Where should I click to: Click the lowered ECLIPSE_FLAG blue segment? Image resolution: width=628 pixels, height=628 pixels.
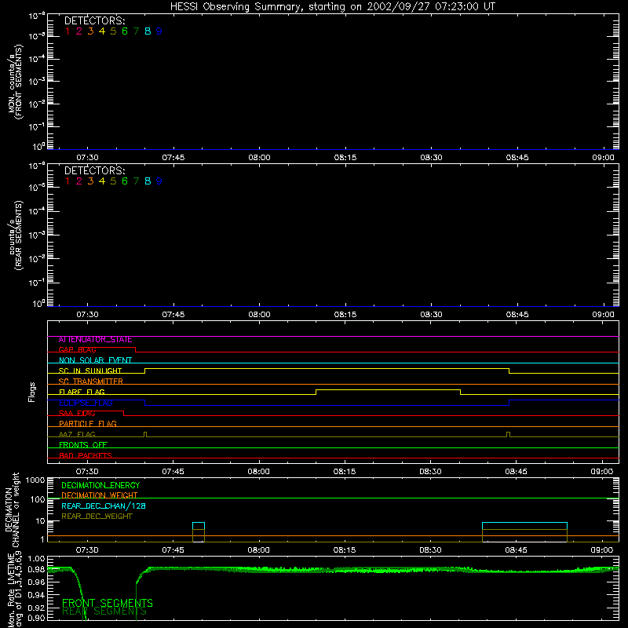point(327,405)
